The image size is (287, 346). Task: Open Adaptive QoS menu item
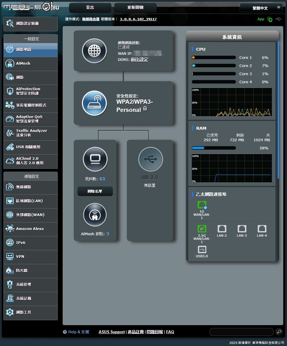[31, 119]
